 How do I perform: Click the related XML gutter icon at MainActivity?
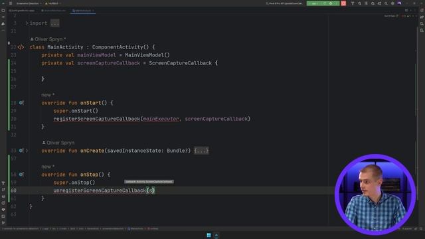[x=21, y=47]
